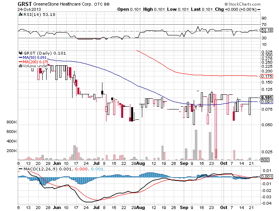Click the GRST ticker symbol in the title
This screenshot has height=211, width=279.
coord(25,4)
